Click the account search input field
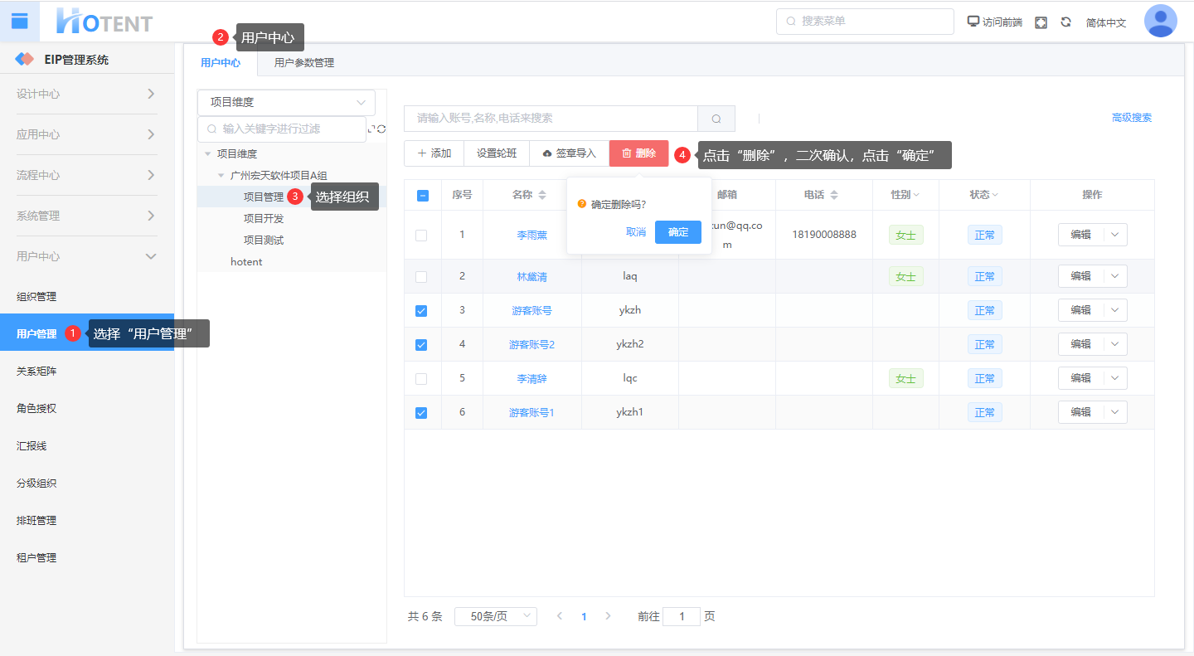 point(551,119)
